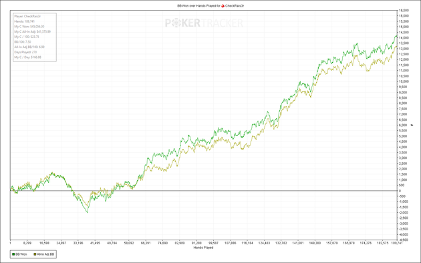421x263 pixels.
Task: Click the x-axis tick label '91,288'
Action: click(196, 243)
